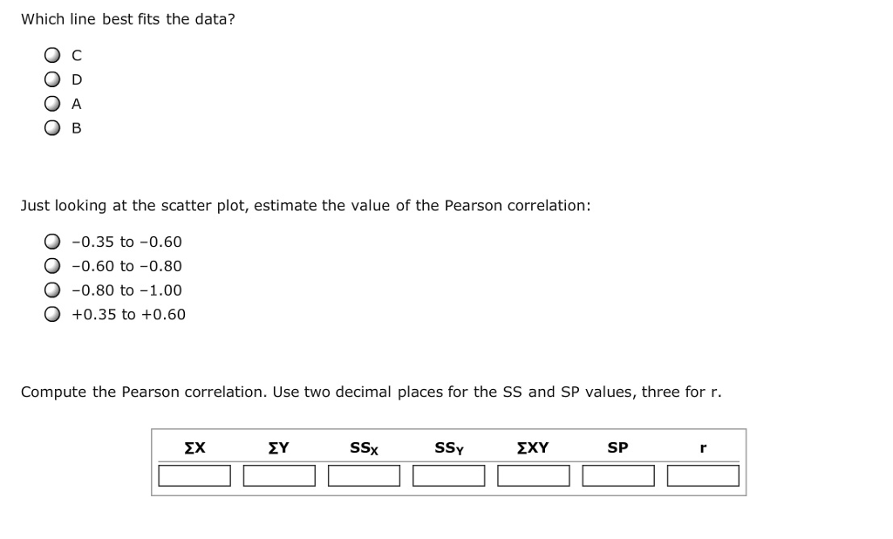
Task: Choose the -0.60 to -0.80 correlation estimate
Action: [51, 266]
